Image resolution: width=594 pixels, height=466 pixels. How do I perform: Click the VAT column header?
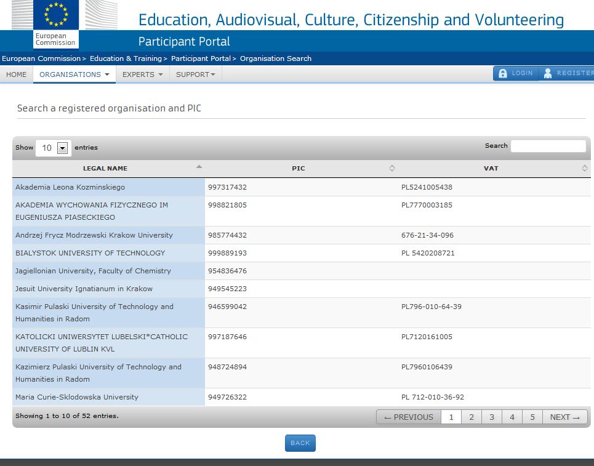click(494, 168)
